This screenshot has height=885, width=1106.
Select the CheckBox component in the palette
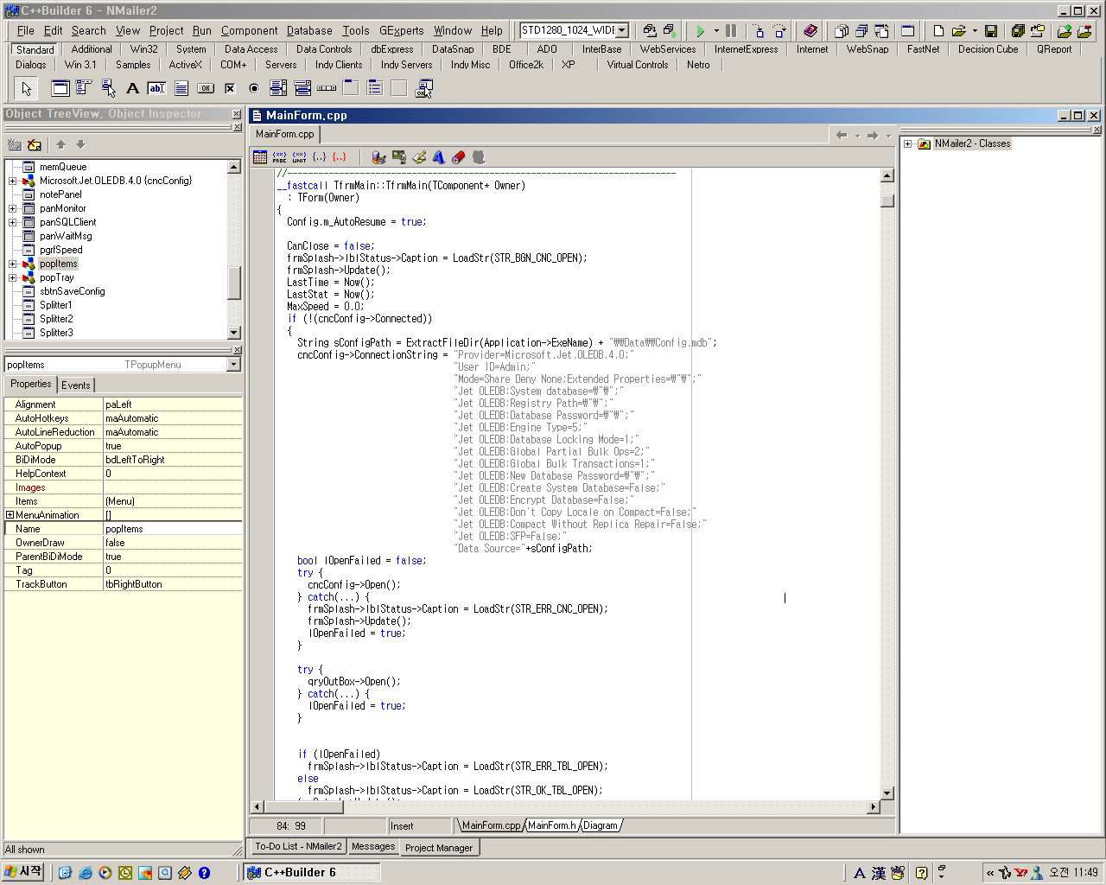(x=230, y=88)
